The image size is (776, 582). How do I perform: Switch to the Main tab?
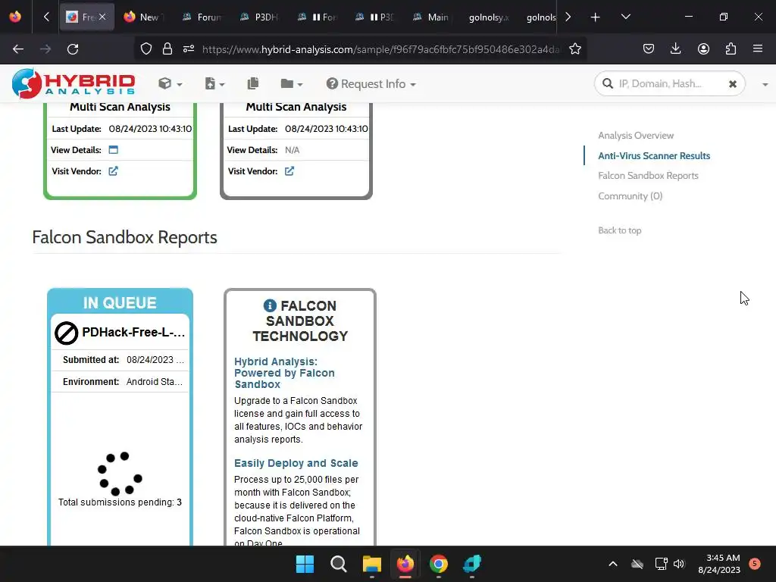coord(432,17)
